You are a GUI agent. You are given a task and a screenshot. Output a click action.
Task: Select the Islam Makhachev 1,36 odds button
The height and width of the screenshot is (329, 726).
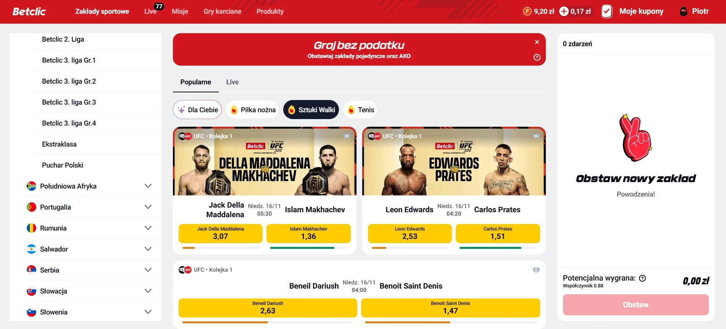click(x=308, y=233)
